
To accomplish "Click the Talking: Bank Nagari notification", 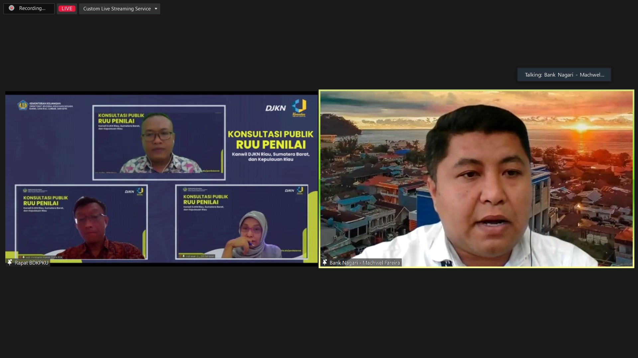I will point(564,75).
